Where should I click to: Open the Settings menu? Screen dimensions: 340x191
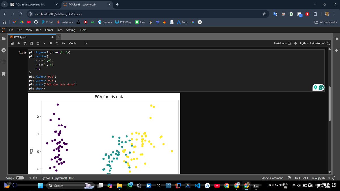(x=71, y=30)
